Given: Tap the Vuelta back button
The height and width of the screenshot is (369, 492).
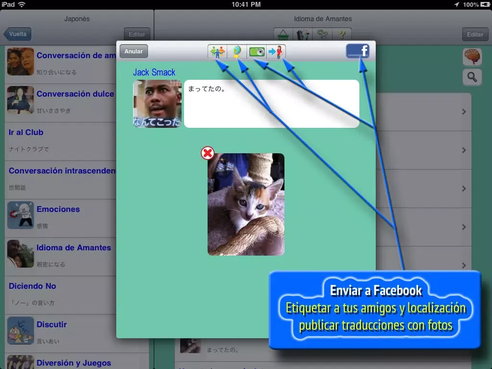Looking at the screenshot, I should point(17,34).
